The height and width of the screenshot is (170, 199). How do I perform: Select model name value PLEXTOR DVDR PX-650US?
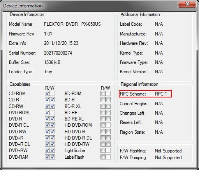tap(72, 24)
